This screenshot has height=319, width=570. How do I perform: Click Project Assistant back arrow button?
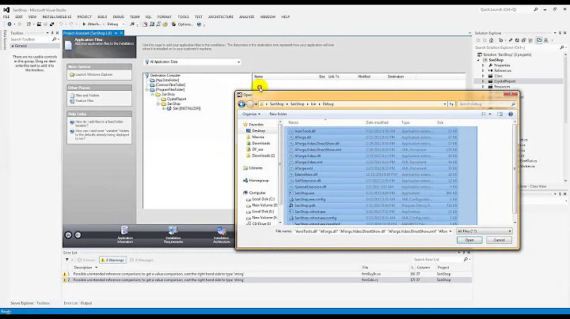[78, 235]
